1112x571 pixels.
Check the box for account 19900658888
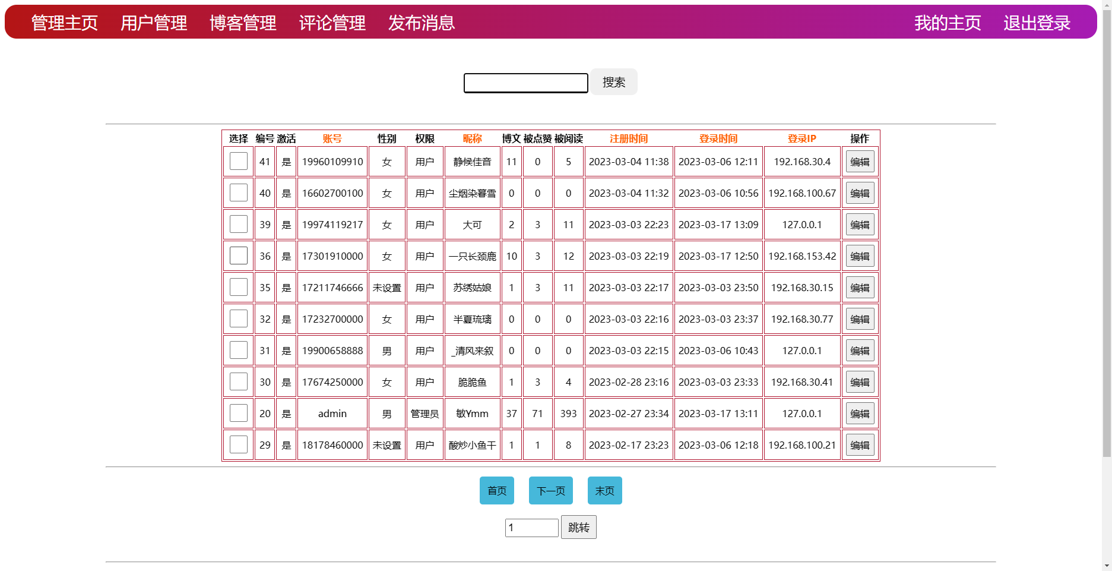239,350
